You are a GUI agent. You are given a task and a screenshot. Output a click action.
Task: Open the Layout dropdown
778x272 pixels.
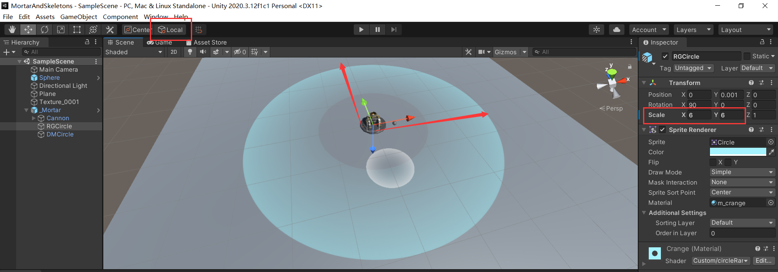point(746,30)
